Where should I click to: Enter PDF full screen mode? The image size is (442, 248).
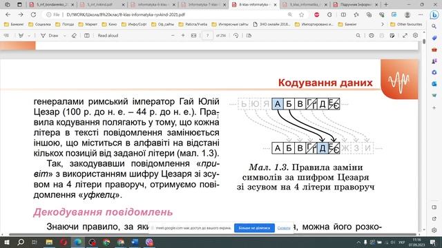pos(405,36)
